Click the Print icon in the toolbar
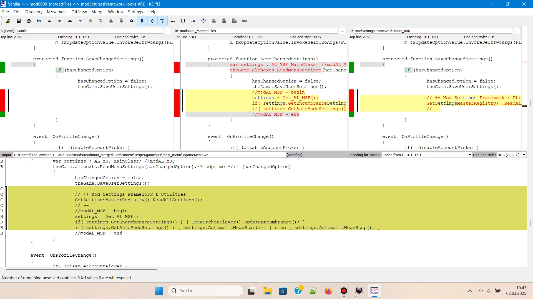 pos(29,21)
